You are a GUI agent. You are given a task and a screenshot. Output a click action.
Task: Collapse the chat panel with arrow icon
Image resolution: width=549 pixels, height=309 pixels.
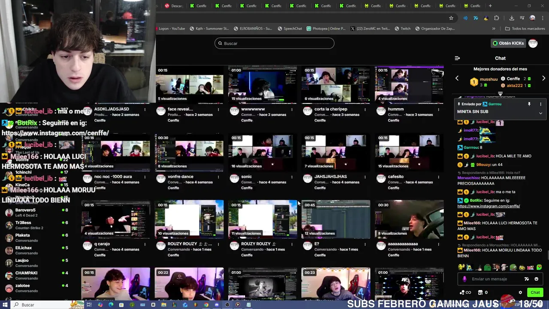[457, 58]
